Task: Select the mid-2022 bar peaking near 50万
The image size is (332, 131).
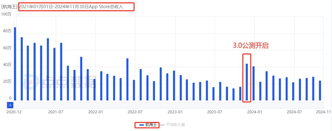Action: point(127,80)
